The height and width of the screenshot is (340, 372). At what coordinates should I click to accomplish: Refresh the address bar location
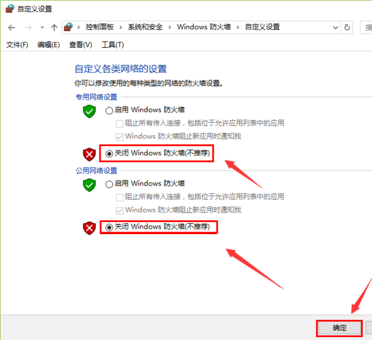pyautogui.click(x=347, y=28)
